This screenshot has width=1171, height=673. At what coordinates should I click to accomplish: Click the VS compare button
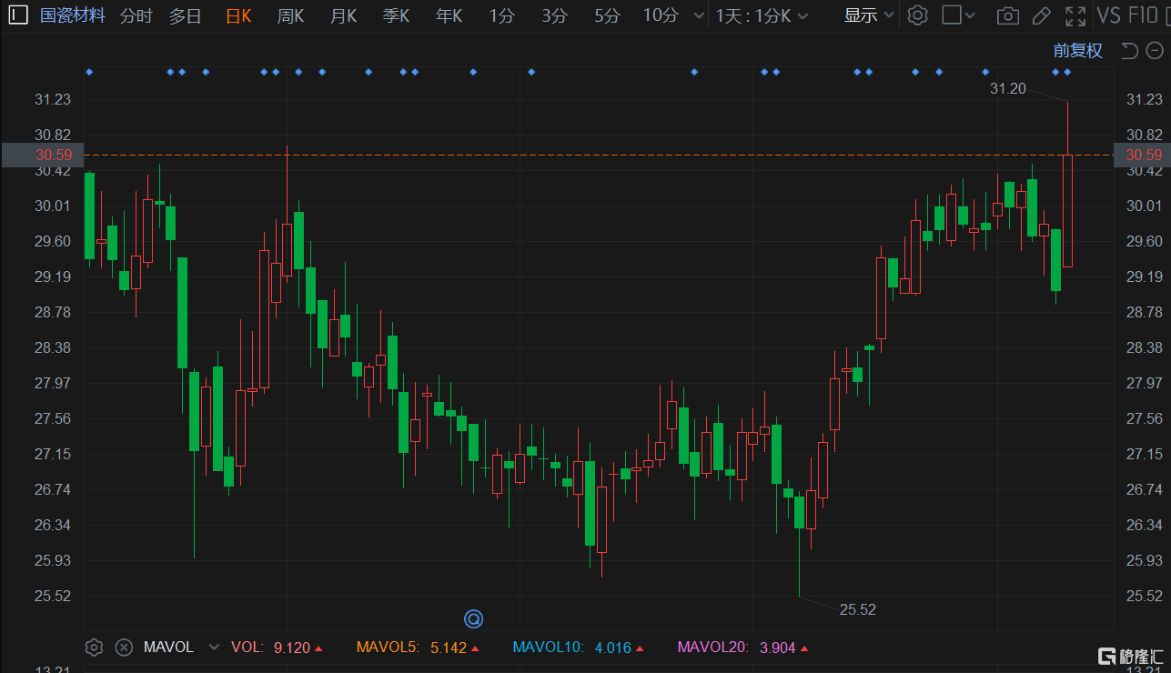1108,15
